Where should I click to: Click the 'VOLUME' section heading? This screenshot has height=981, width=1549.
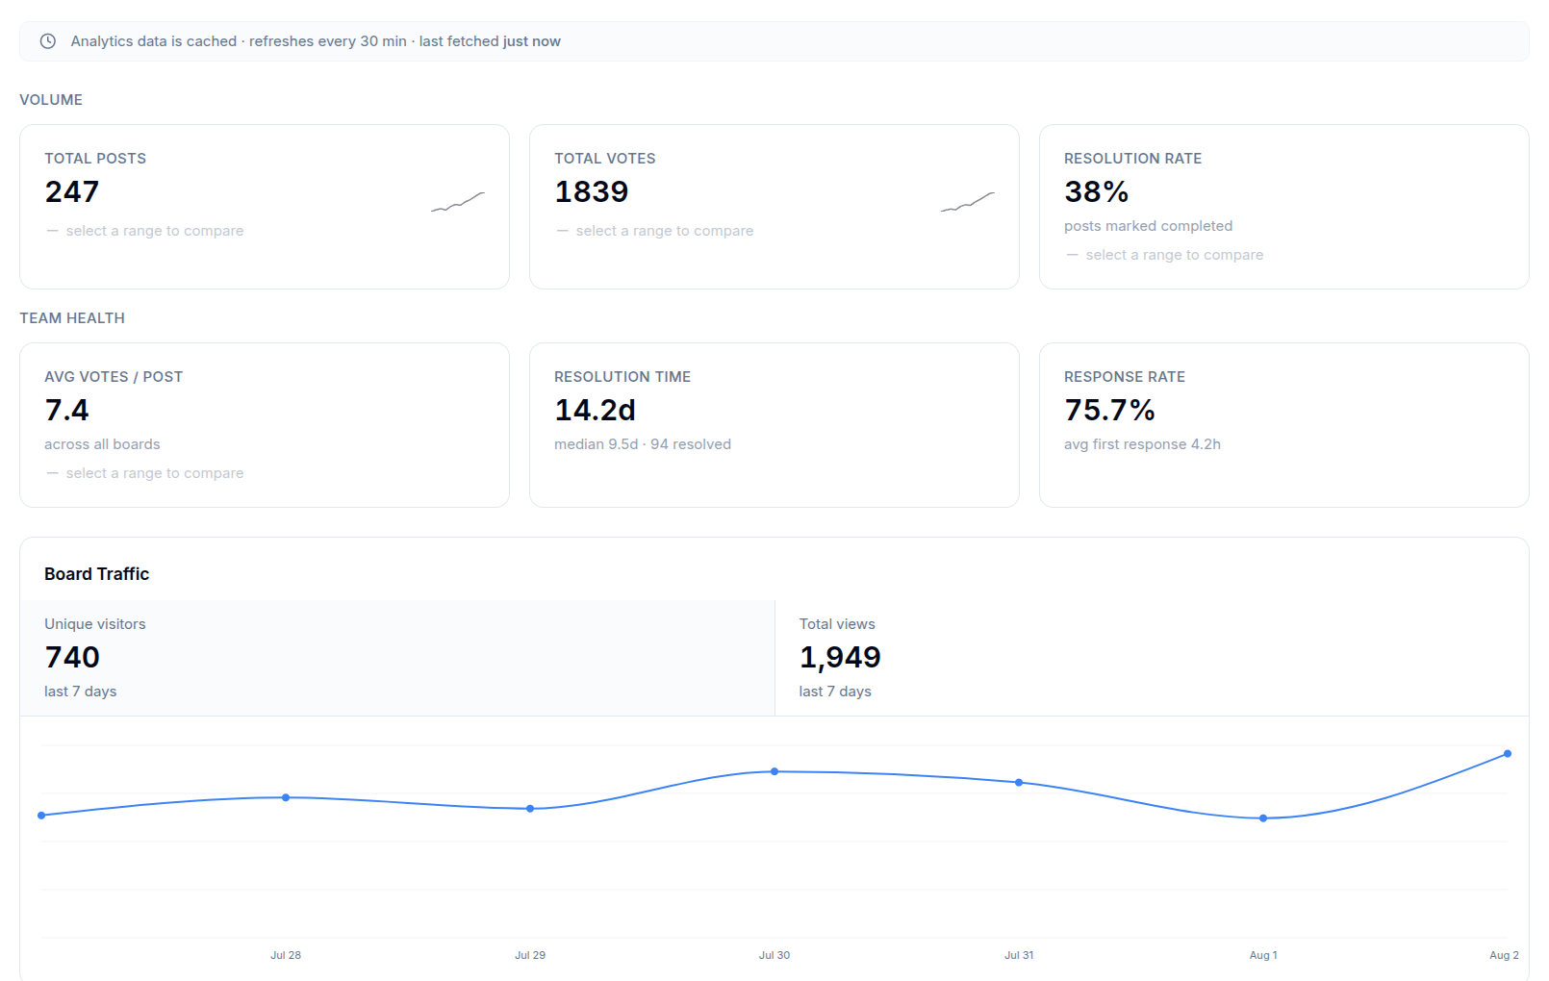click(x=51, y=100)
